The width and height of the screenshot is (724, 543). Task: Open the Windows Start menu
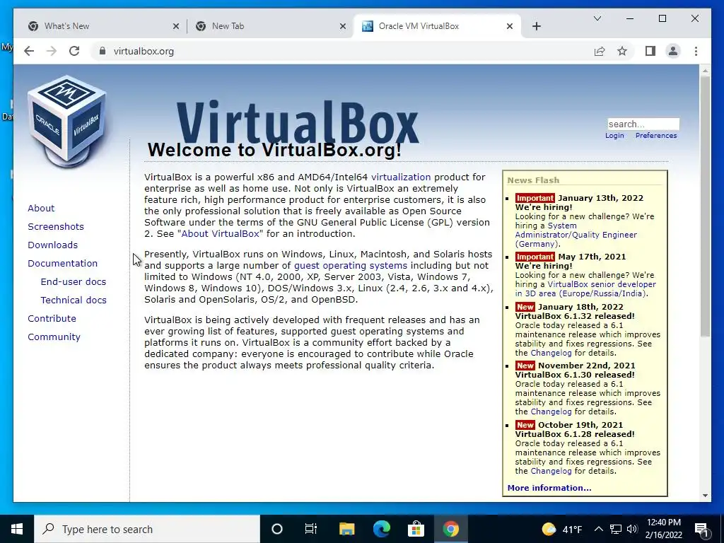tap(17, 529)
